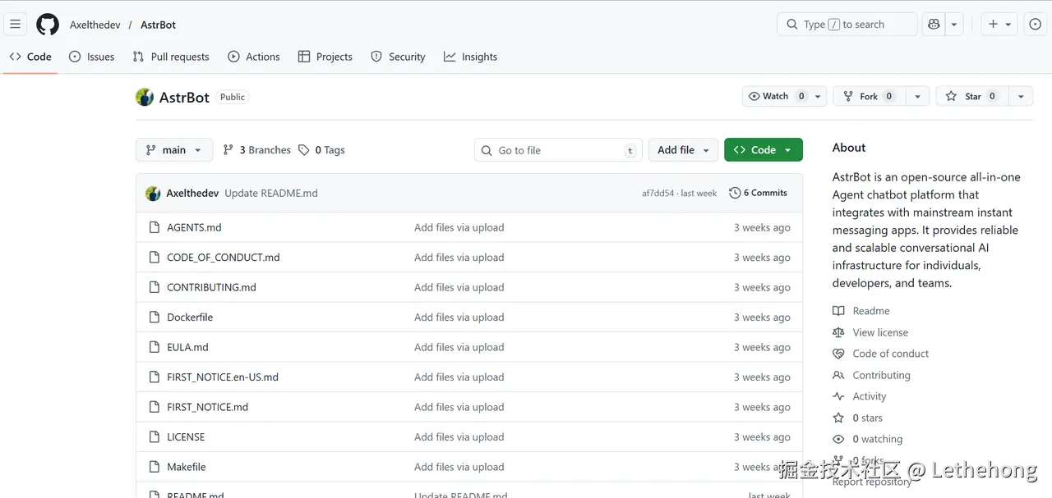Expand the Star lists dropdown arrow
1052x498 pixels.
tap(1021, 96)
